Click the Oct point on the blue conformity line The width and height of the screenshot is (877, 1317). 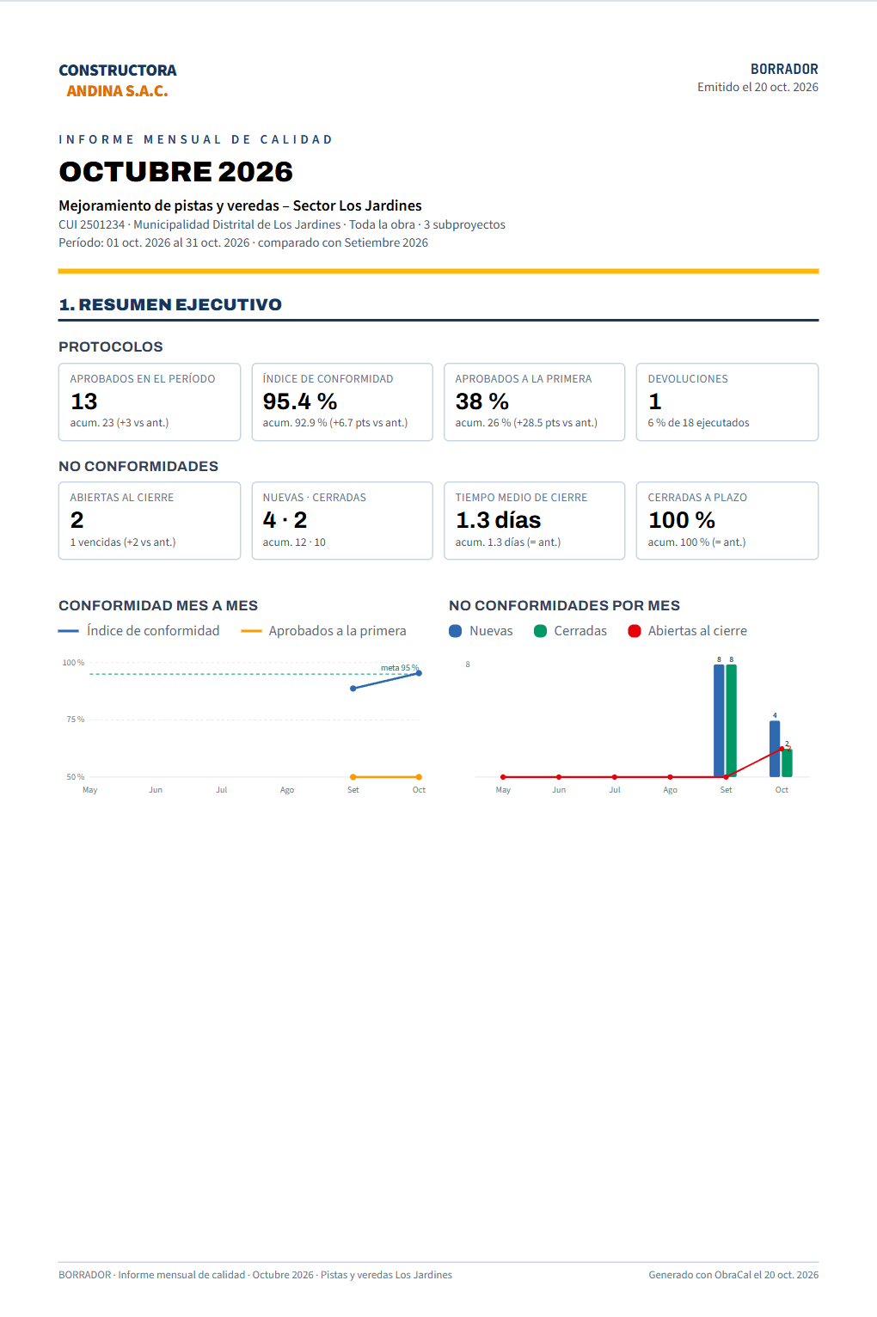point(419,673)
